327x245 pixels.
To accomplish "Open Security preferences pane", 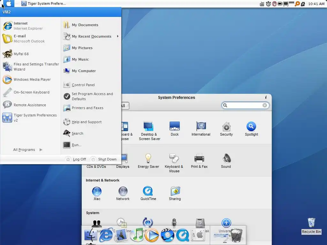I will click(x=226, y=129).
